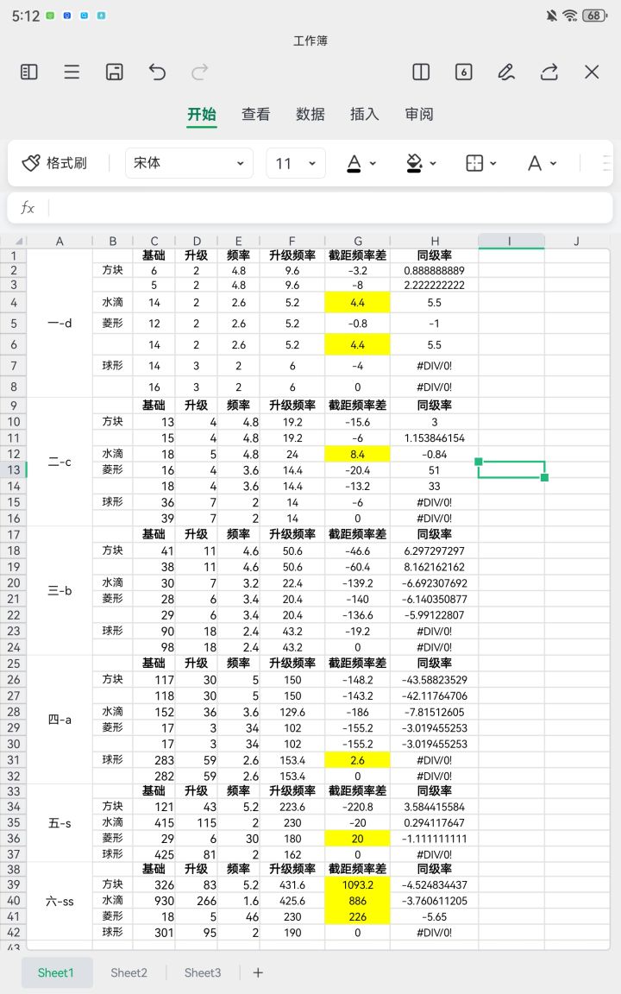Select yellow cell with value 226
This screenshot has height=994, width=621.
[357, 916]
